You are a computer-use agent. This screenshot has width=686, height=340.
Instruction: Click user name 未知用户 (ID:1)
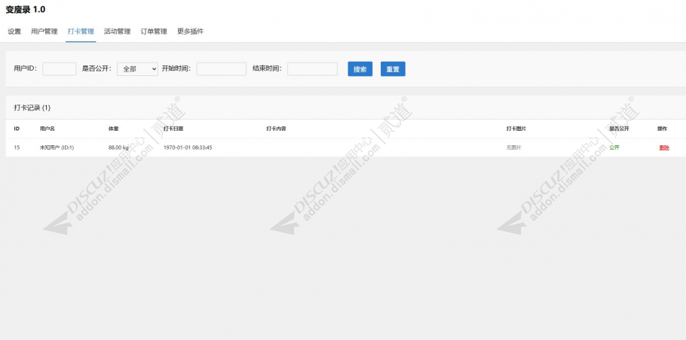[x=57, y=147]
